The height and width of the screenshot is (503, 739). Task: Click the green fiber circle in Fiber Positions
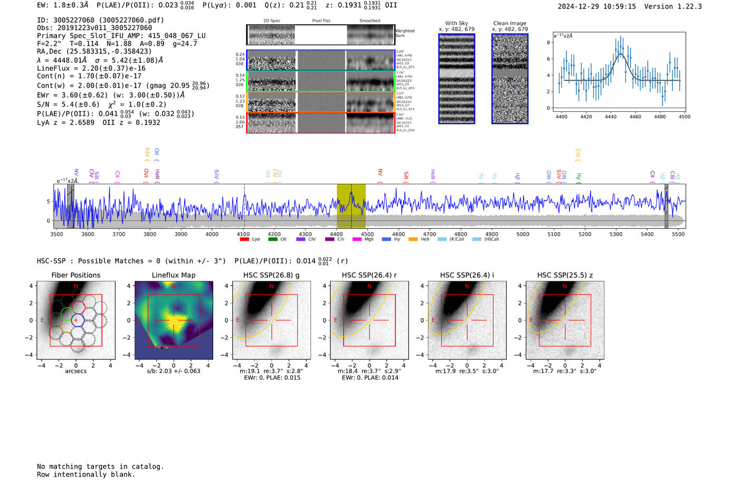point(68,314)
